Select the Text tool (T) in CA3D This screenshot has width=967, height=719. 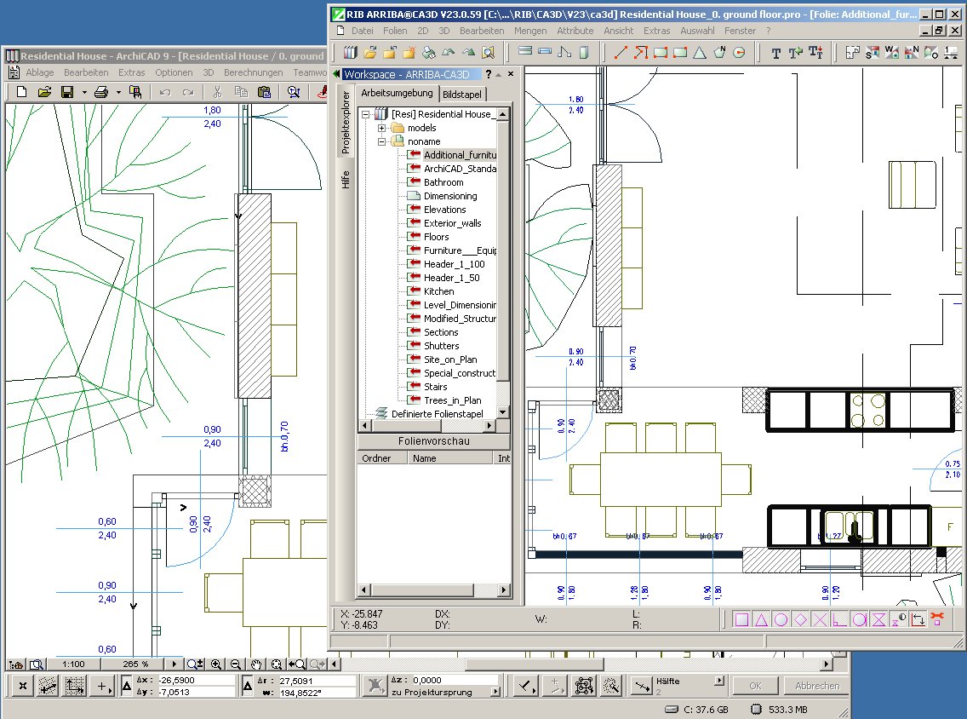pyautogui.click(x=775, y=53)
